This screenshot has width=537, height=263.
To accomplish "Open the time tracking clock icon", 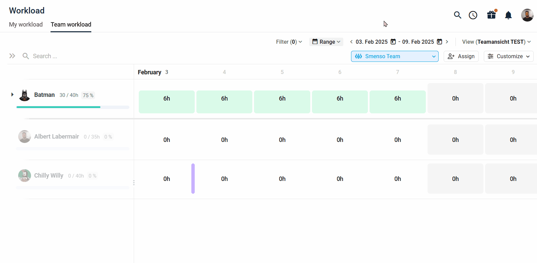I will [473, 15].
